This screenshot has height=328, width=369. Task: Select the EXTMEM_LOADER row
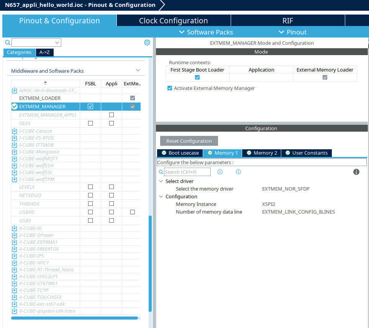coord(76,98)
